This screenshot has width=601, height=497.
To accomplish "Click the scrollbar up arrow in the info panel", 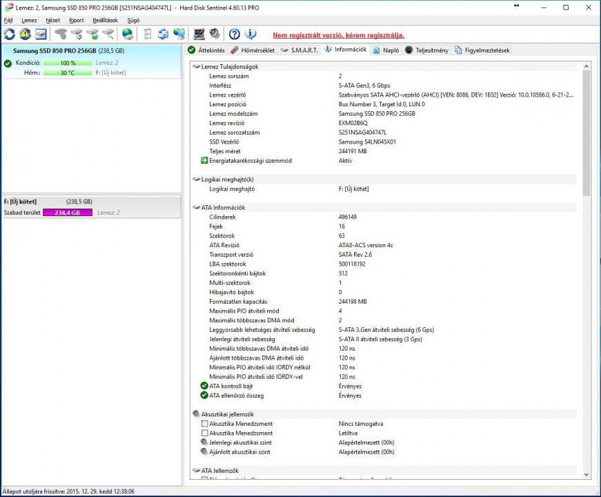I will click(x=586, y=66).
